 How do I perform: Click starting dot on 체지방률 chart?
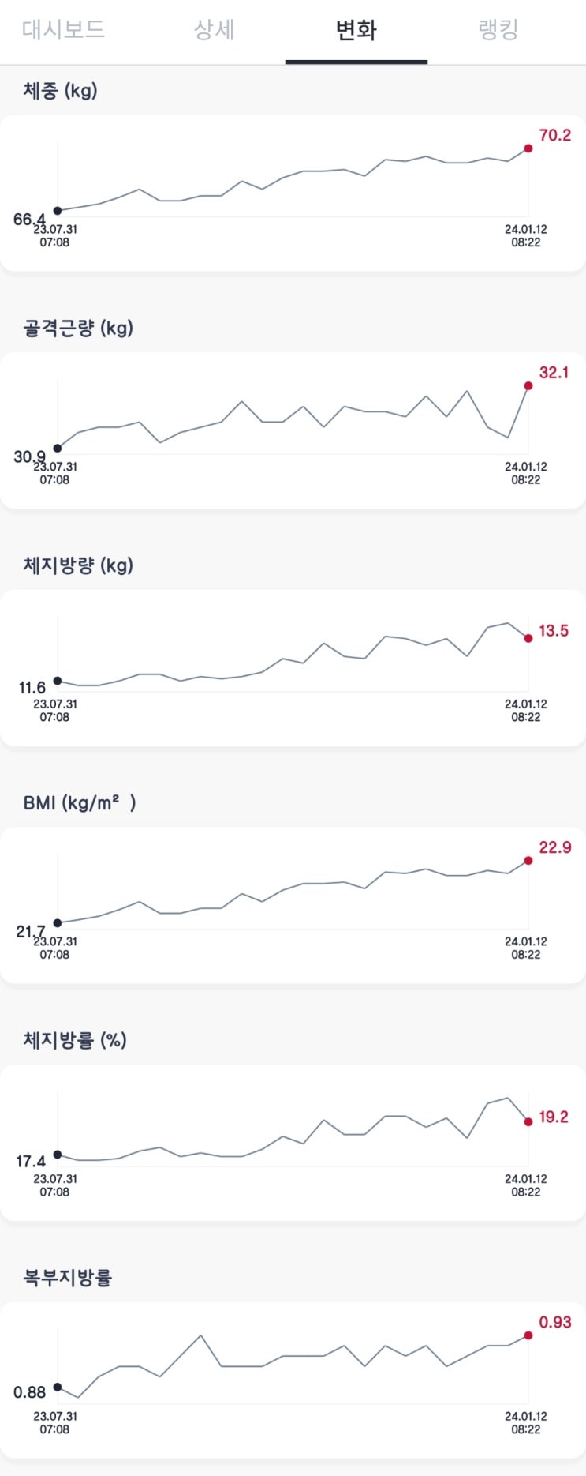coord(58,1155)
